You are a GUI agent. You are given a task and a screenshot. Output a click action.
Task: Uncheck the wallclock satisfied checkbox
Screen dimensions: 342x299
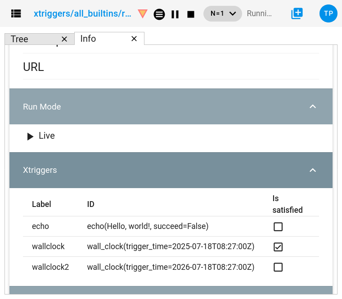pos(278,247)
